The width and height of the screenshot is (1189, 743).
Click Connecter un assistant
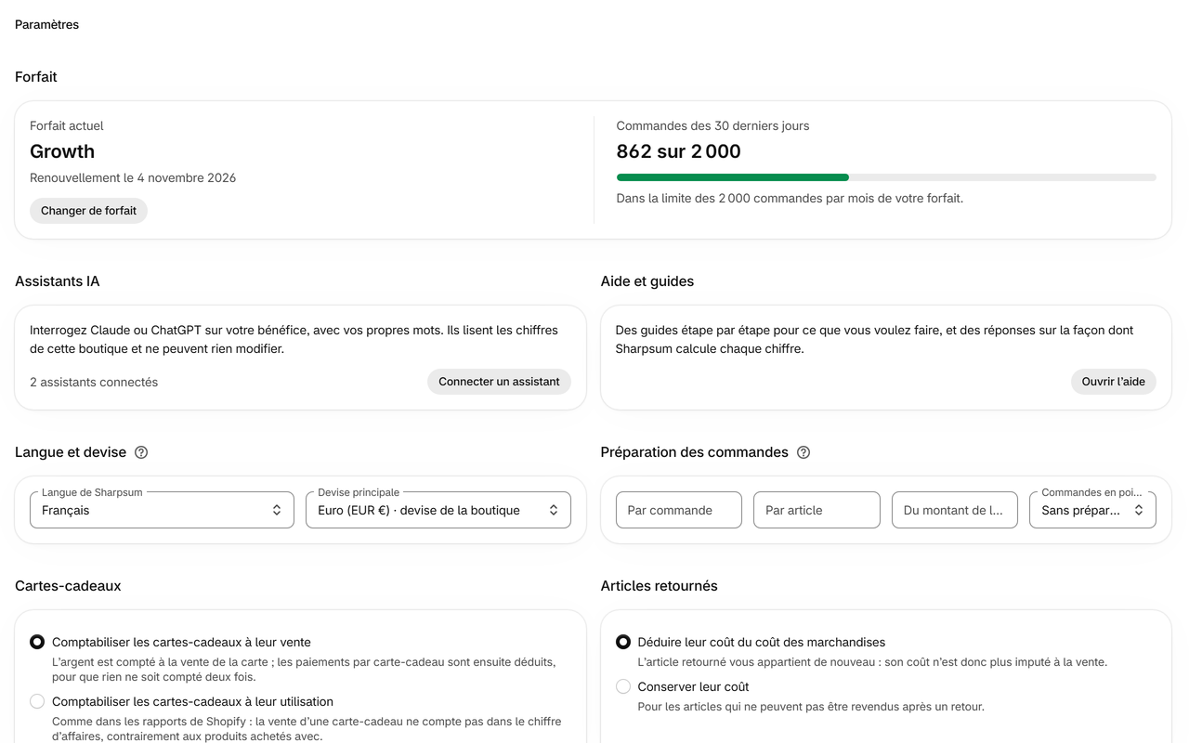pyautogui.click(x=499, y=382)
